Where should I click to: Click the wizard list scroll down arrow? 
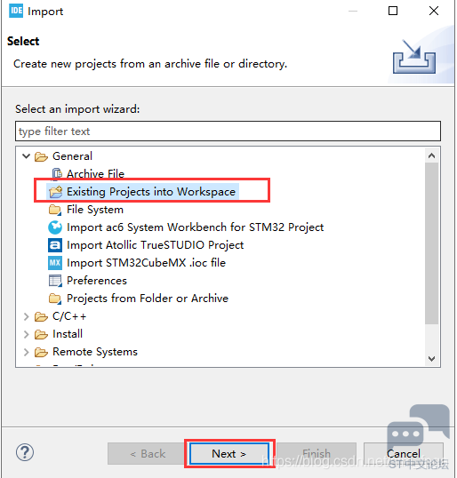click(x=432, y=359)
